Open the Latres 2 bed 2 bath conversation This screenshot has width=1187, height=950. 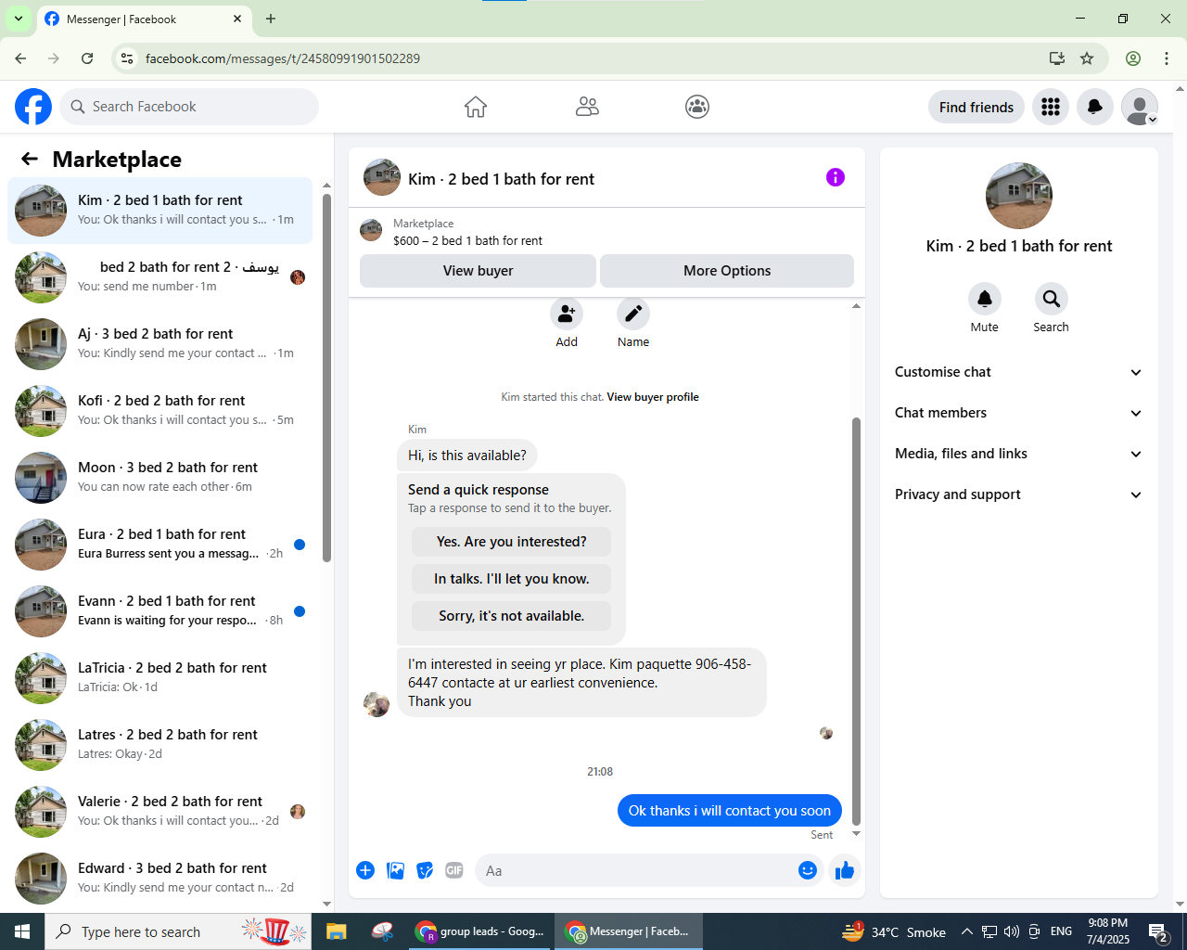coord(160,745)
